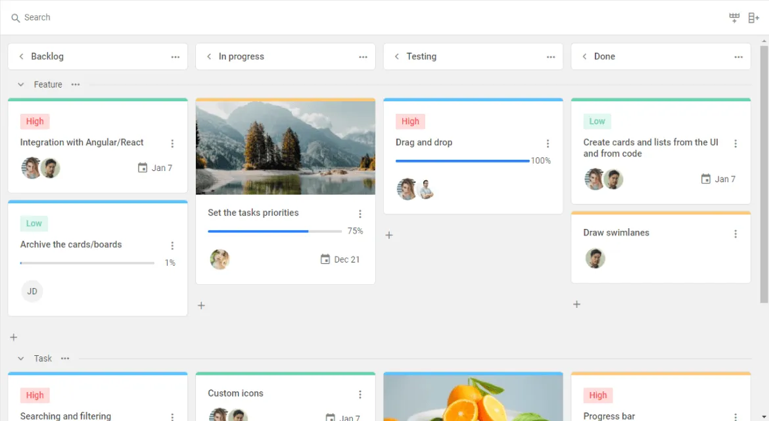Click calendar icon on Integration with Angular/React card
Image resolution: width=769 pixels, height=421 pixels.
click(142, 168)
